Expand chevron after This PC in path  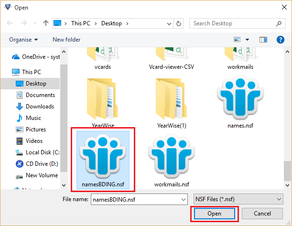click(x=96, y=23)
